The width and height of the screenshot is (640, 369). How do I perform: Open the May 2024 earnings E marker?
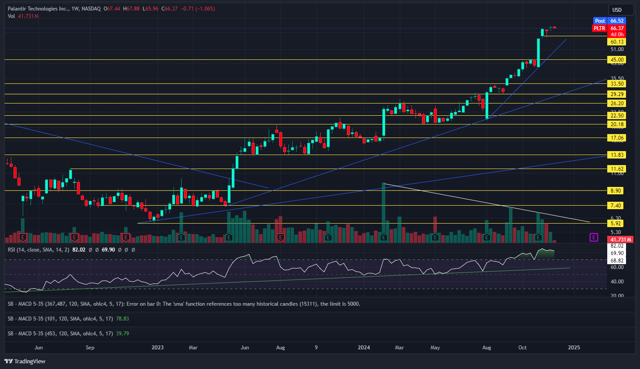click(x=435, y=238)
